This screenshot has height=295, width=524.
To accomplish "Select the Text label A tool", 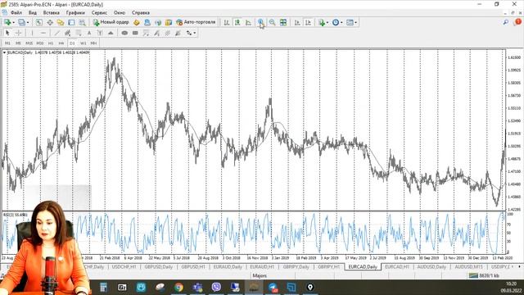I will coord(89,33).
